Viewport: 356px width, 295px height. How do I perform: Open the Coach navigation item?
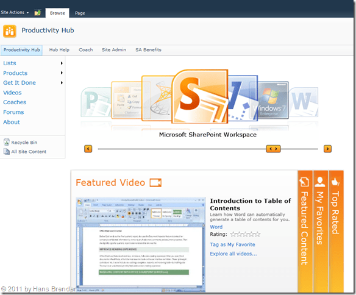[85, 50]
